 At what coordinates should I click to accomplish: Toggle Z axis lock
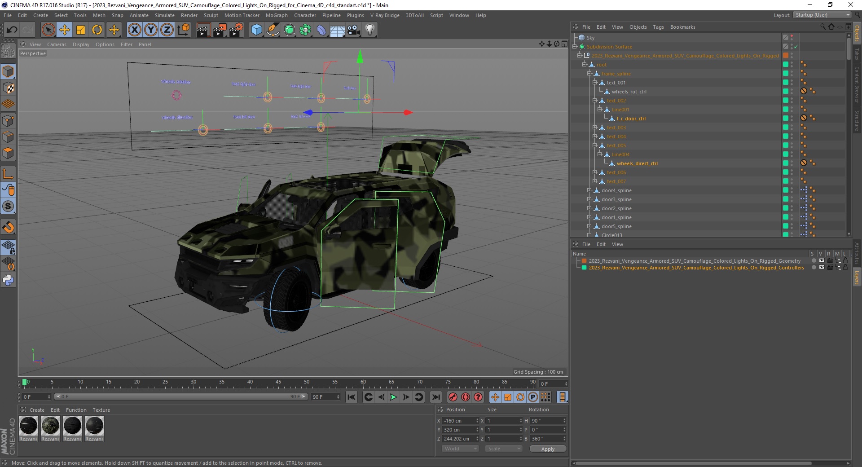167,30
